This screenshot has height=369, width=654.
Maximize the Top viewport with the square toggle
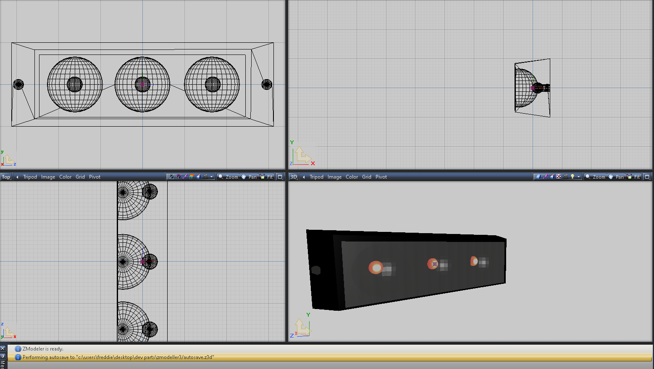[280, 177]
